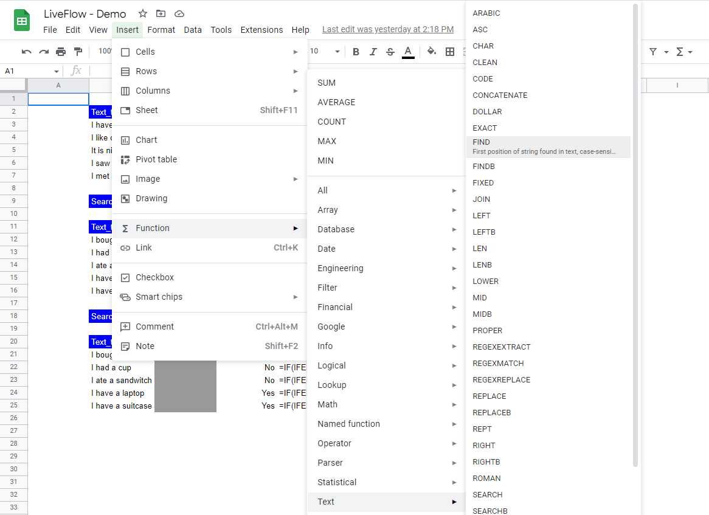Viewport: 709px width, 515px height.
Task: Select row 27 header
Action: (x=13, y=431)
